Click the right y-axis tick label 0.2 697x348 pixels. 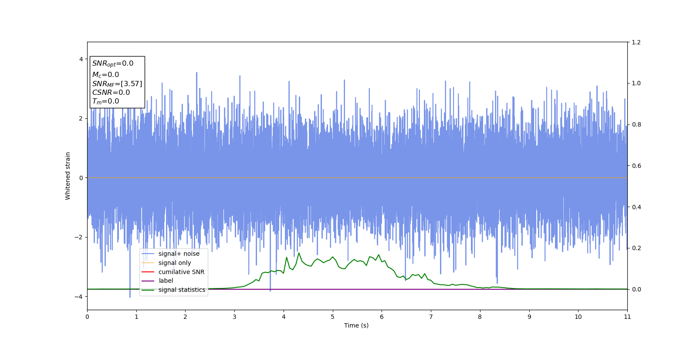[636, 248]
